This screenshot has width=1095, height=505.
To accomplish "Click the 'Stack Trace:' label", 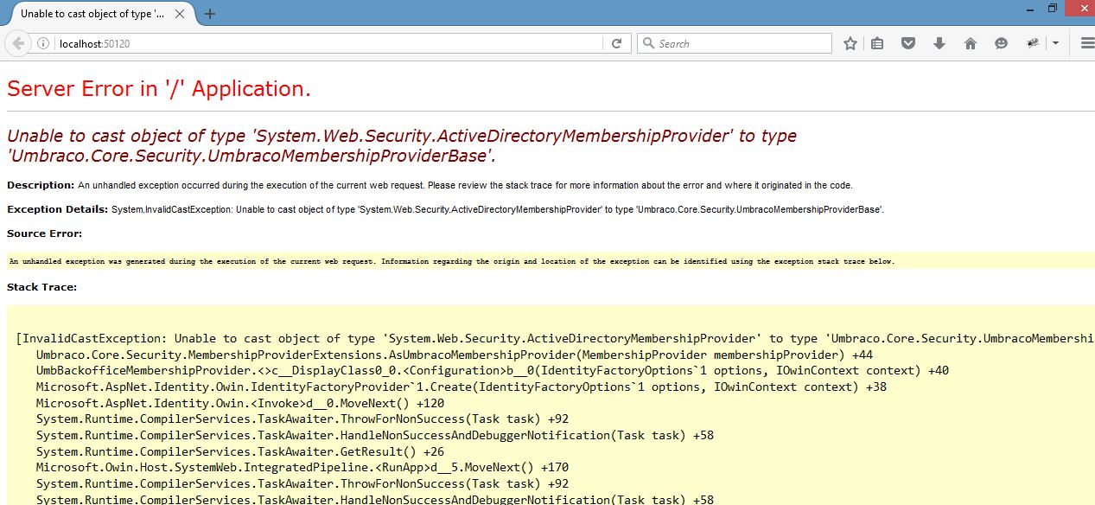I will [x=41, y=287].
